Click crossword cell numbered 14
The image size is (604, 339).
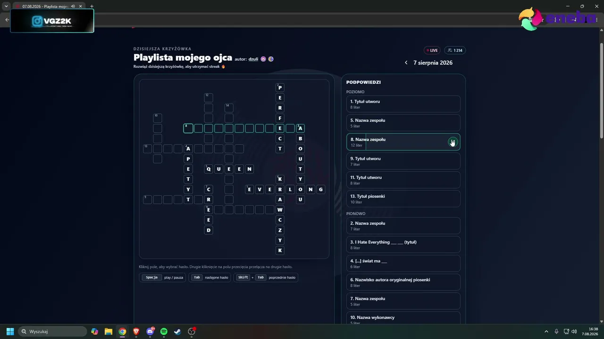(x=229, y=108)
